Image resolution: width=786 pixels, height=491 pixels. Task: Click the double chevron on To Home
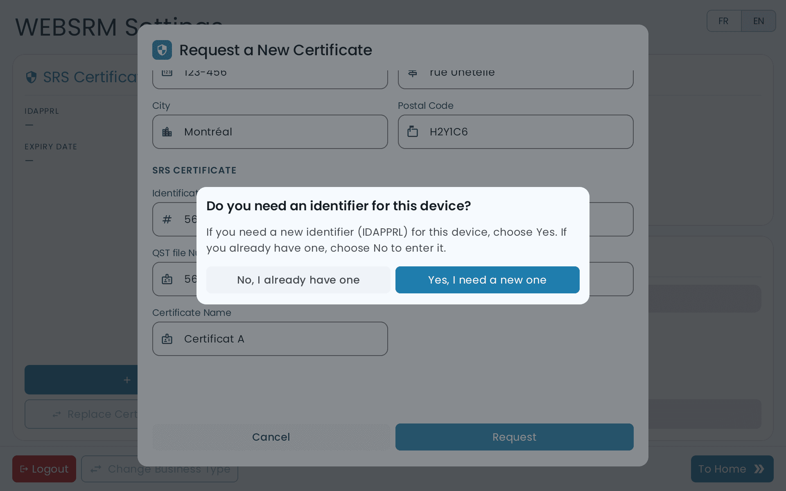pos(759,469)
